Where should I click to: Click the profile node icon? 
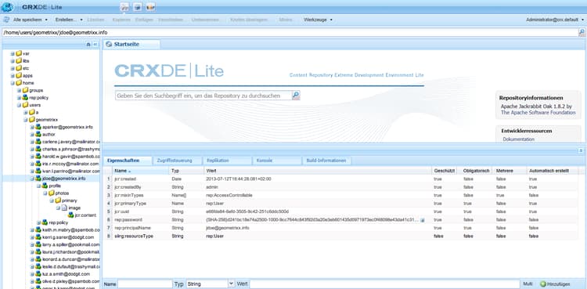45,186
